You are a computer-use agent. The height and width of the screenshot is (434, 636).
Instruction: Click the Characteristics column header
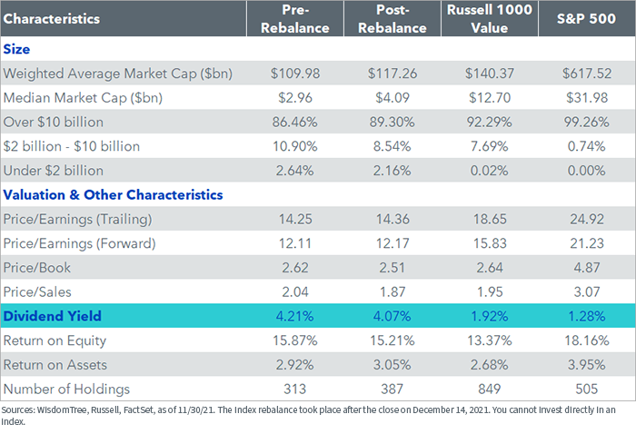pos(52,19)
